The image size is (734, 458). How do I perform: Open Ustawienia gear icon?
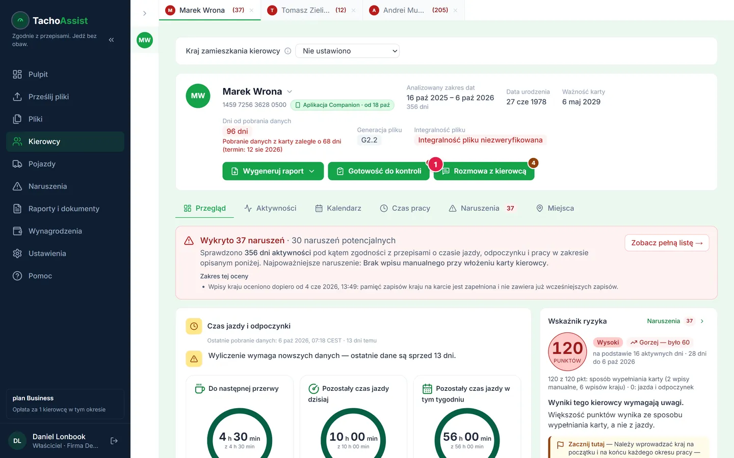[x=17, y=253]
